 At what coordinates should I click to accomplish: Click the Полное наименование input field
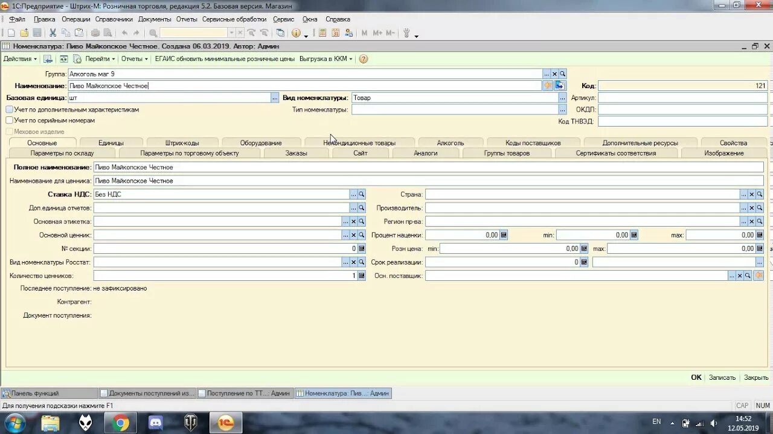pyautogui.click(x=428, y=167)
